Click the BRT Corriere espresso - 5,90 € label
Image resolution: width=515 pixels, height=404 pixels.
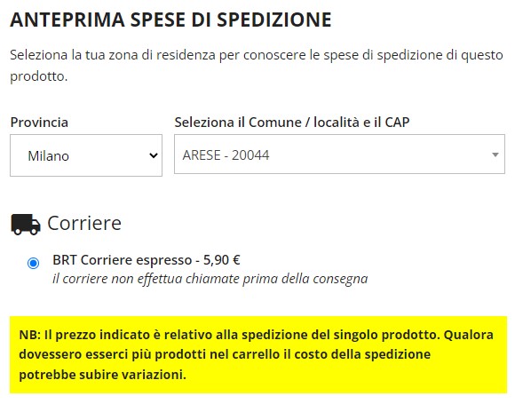pyautogui.click(x=147, y=260)
